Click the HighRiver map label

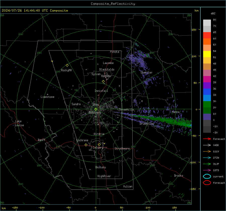coord(104,176)
